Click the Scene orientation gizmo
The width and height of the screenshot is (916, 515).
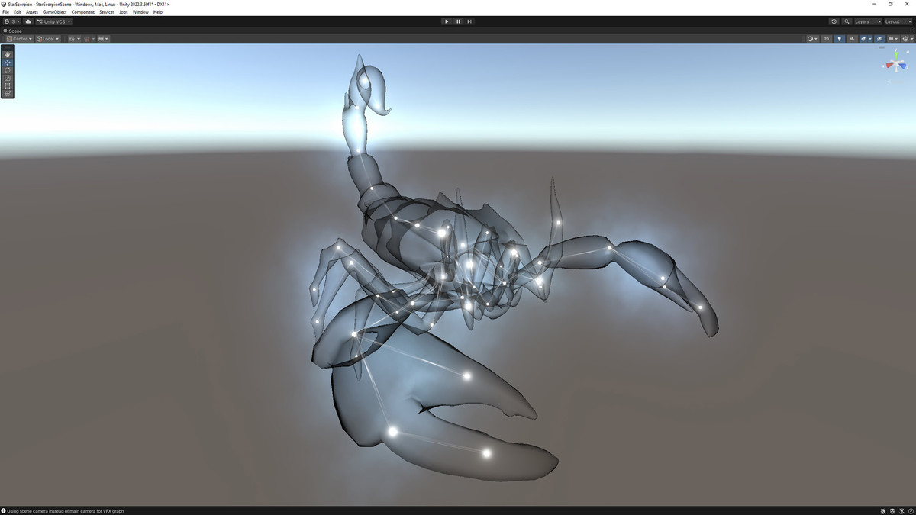(x=895, y=65)
